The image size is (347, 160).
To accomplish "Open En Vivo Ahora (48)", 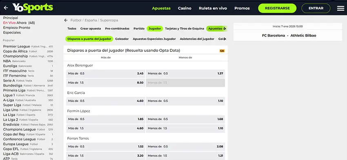I will click(19, 23).
